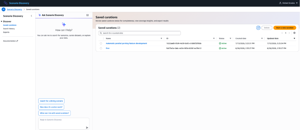This screenshot has width=300, height=130.
Task: Click the Search for a curated data field
Action: [x=140, y=33]
